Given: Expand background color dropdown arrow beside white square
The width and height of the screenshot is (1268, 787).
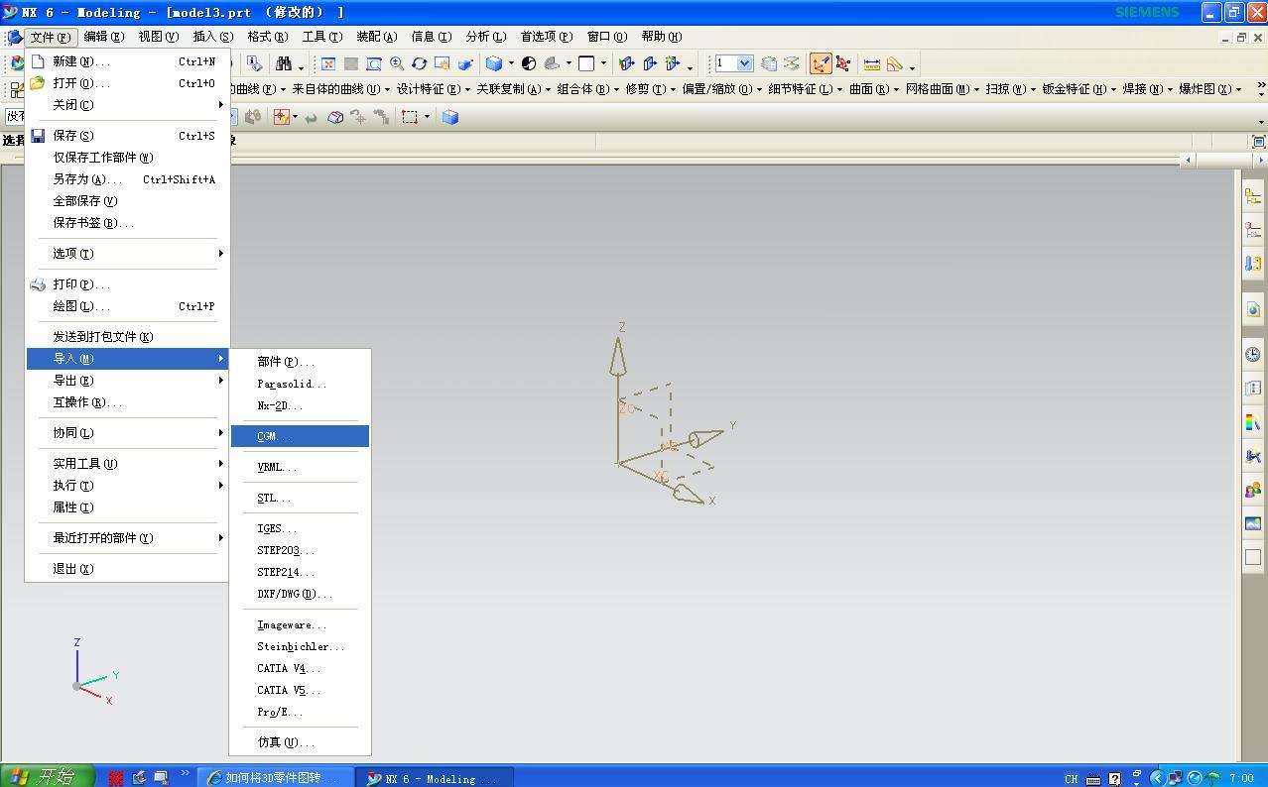Looking at the screenshot, I should click(x=603, y=63).
